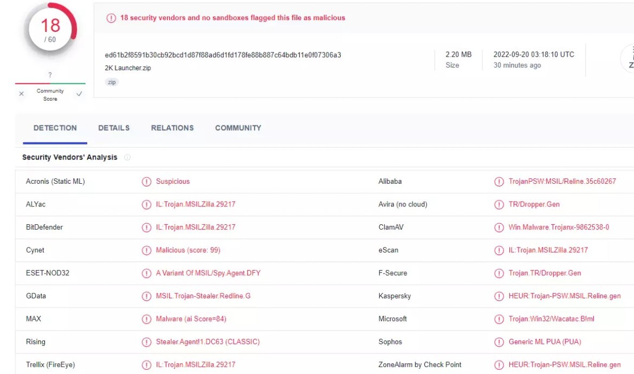634x374 pixels.
Task: Switch to the DETECTION tab
Action: pyautogui.click(x=55, y=128)
